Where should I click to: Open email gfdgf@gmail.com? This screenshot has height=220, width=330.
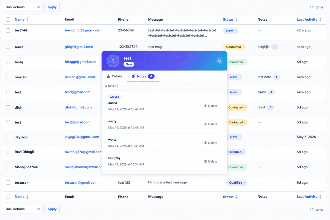79,47
